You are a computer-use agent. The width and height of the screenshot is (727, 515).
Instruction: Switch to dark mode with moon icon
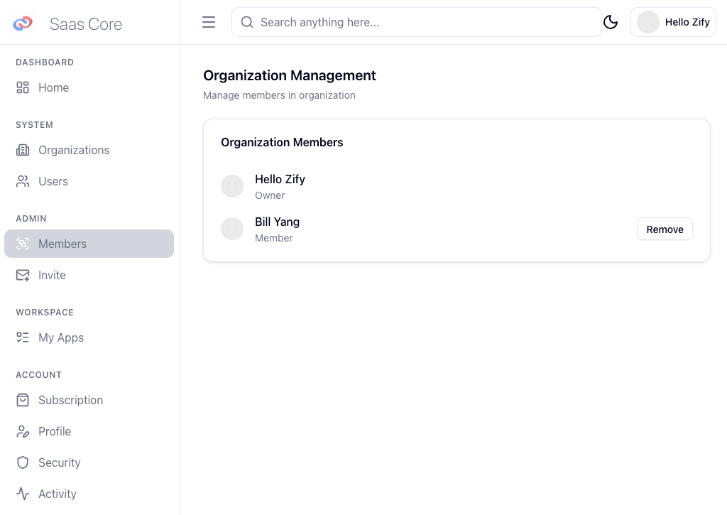coord(611,22)
